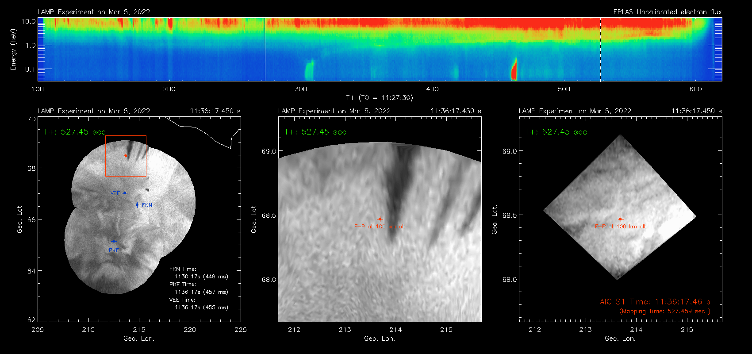Click the '70' latitude tick on left map
This screenshot has height=354, width=752.
[x=31, y=119]
